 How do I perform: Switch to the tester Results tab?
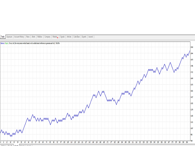tap(10, 145)
